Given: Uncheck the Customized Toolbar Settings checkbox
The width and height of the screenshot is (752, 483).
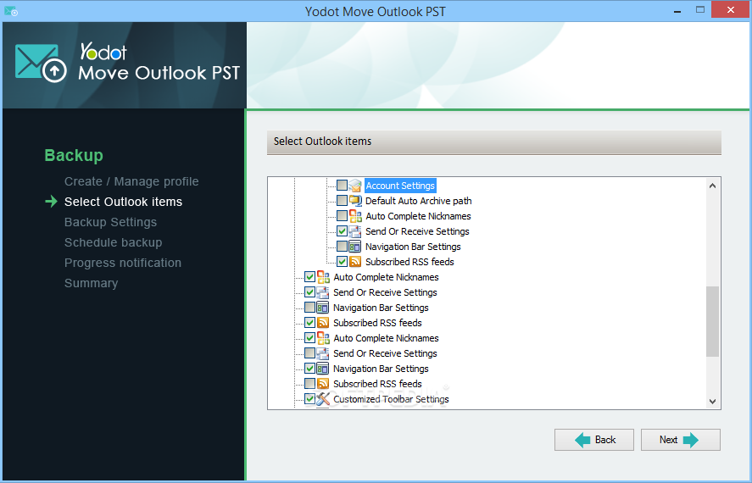Looking at the screenshot, I should pyautogui.click(x=309, y=399).
